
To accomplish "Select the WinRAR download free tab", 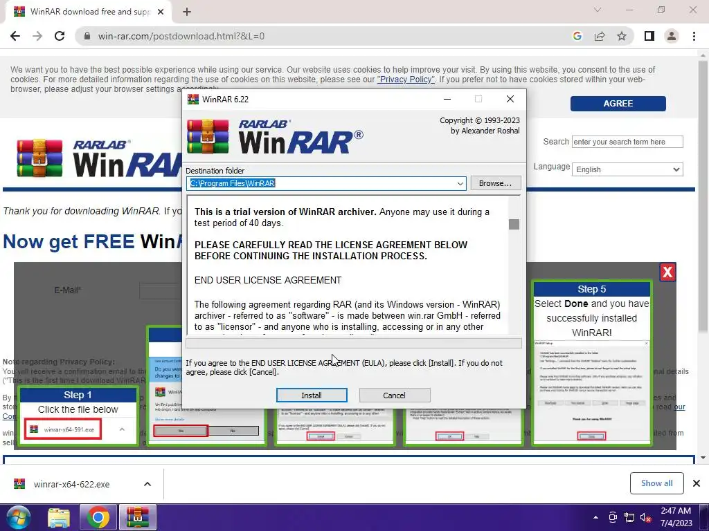I will pos(89,12).
